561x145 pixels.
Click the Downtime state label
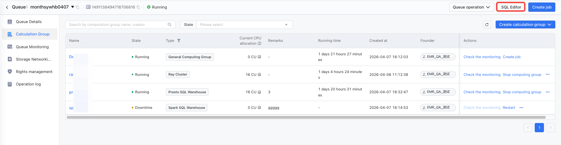(x=144, y=108)
